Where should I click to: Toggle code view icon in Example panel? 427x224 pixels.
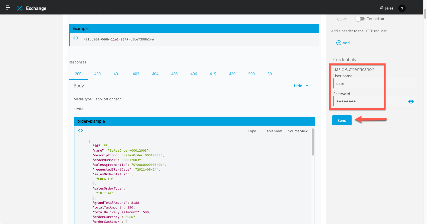(x=76, y=38)
